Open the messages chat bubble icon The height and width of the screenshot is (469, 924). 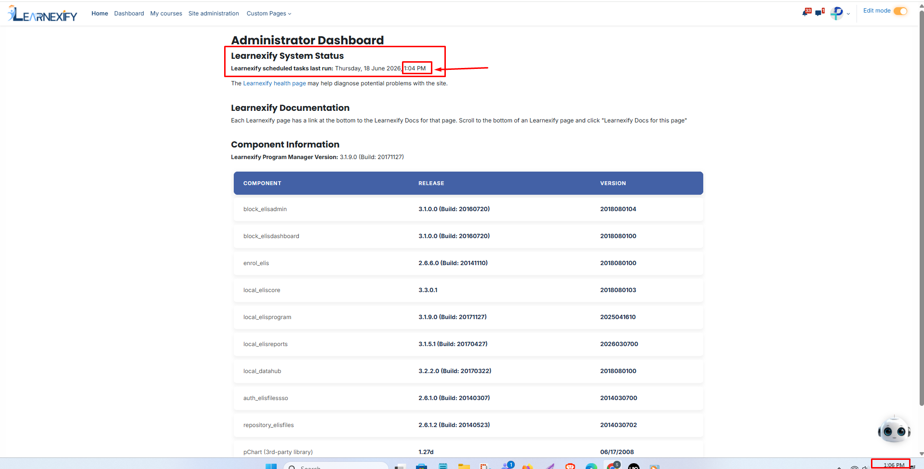coord(819,13)
